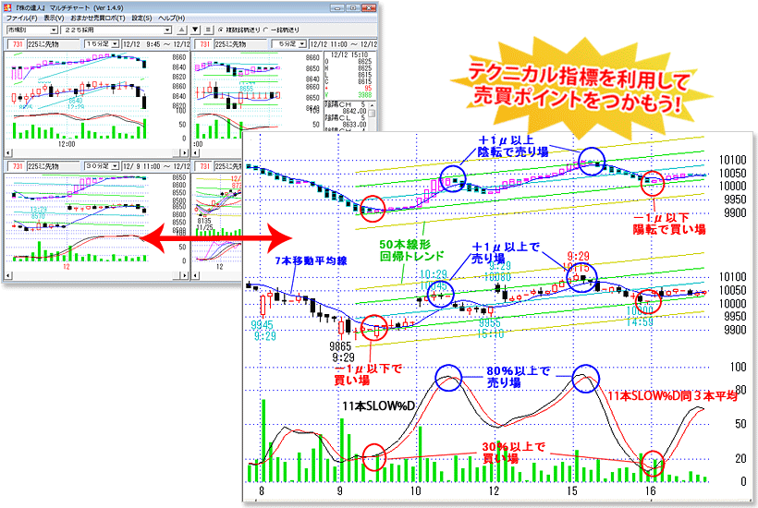Click the 陰陽CH data list scrollbar thumb
This screenshot has height=508, width=758.
coord(372,114)
